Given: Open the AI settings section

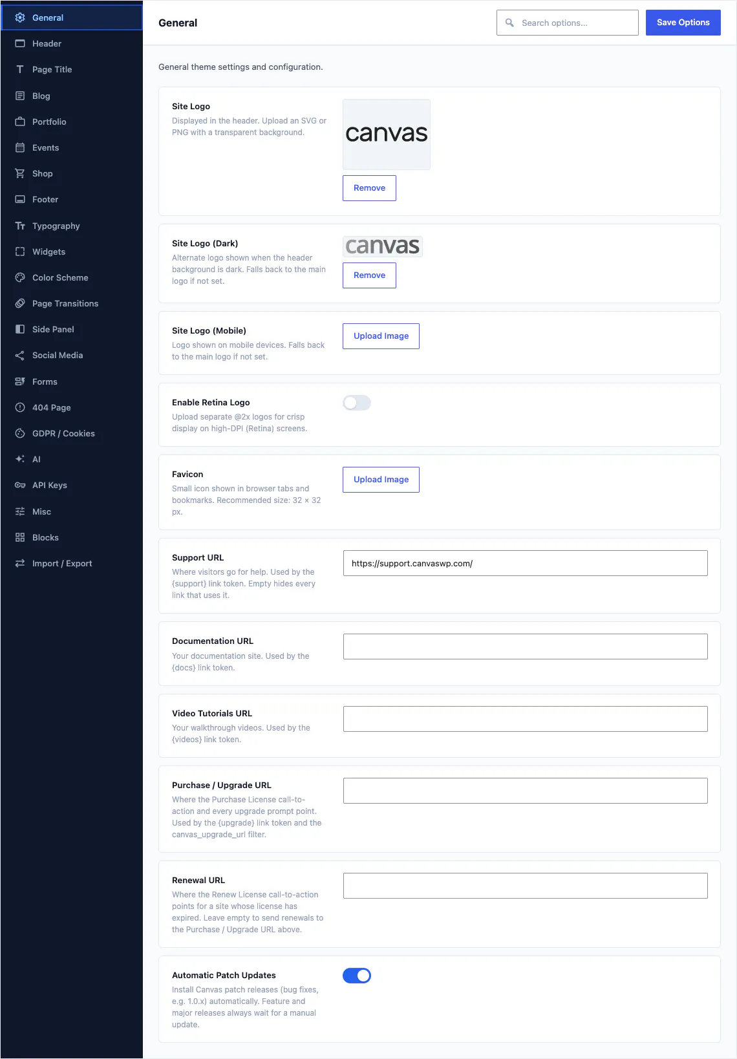Looking at the screenshot, I should tap(71, 459).
